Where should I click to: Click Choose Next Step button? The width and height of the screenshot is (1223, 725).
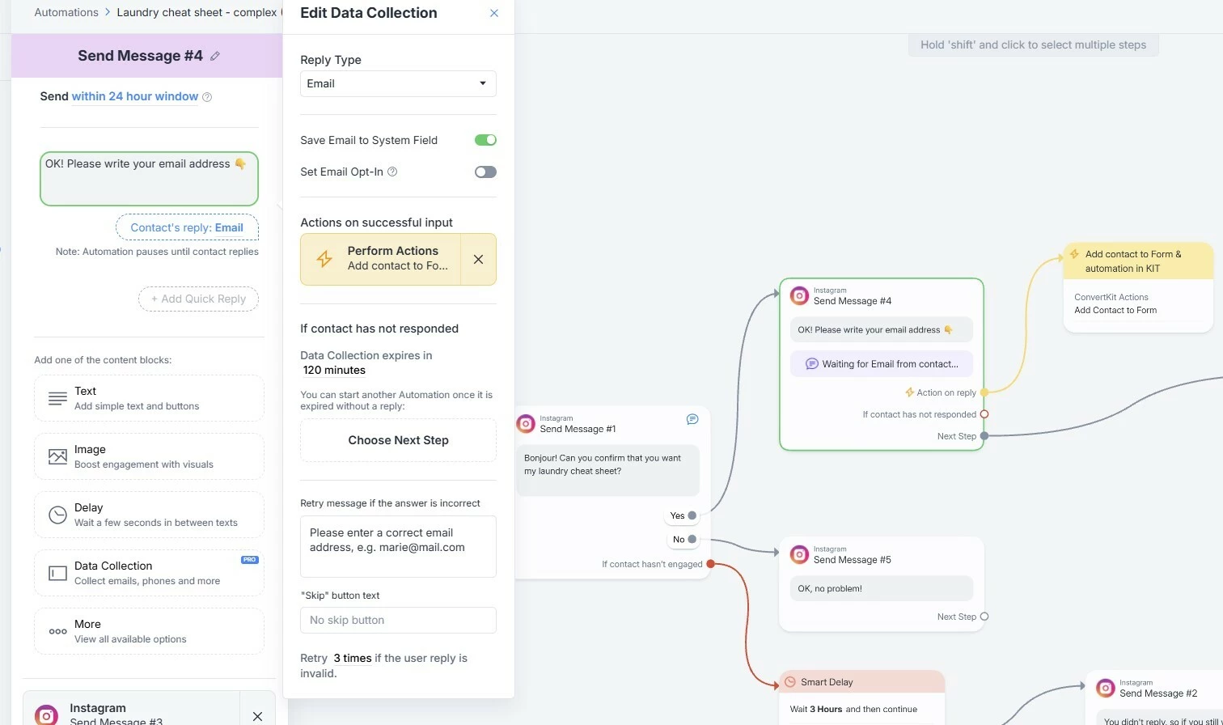coord(398,440)
